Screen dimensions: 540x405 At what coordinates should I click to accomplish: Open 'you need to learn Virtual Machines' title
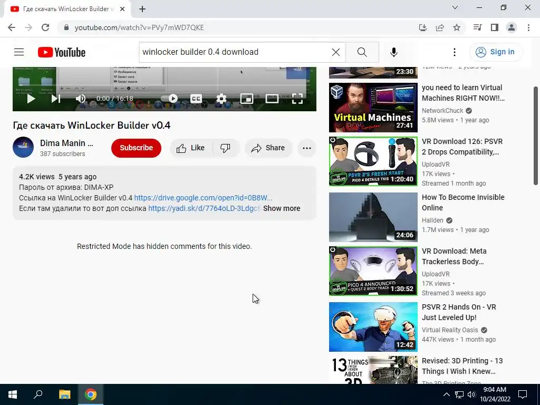tap(463, 93)
